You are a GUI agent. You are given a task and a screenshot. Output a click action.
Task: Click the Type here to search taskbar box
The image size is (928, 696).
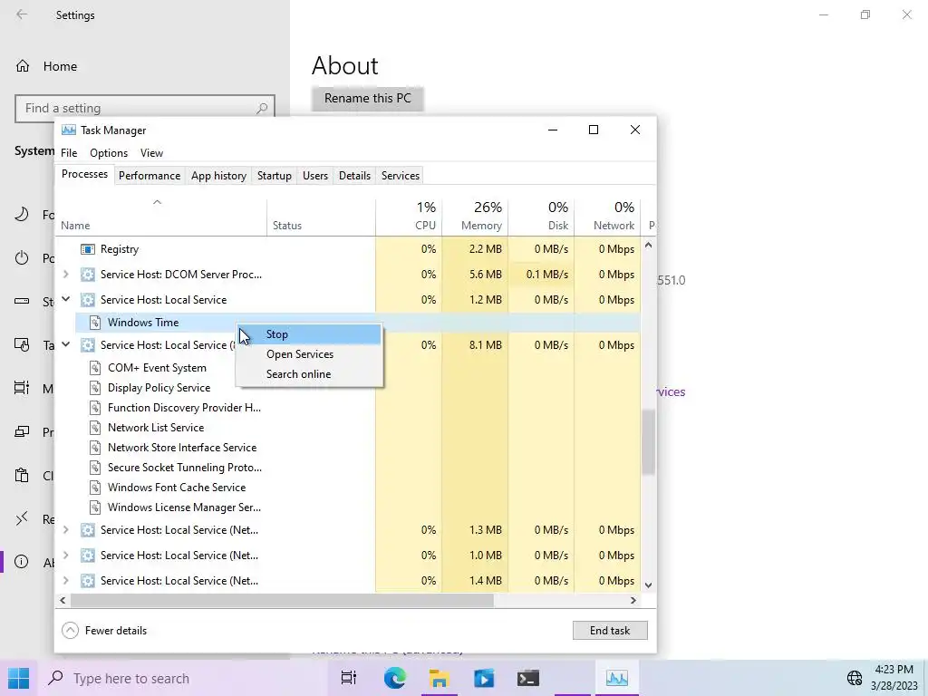[x=185, y=678]
